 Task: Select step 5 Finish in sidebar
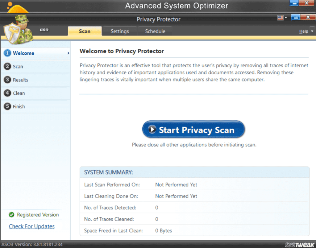click(x=35, y=106)
